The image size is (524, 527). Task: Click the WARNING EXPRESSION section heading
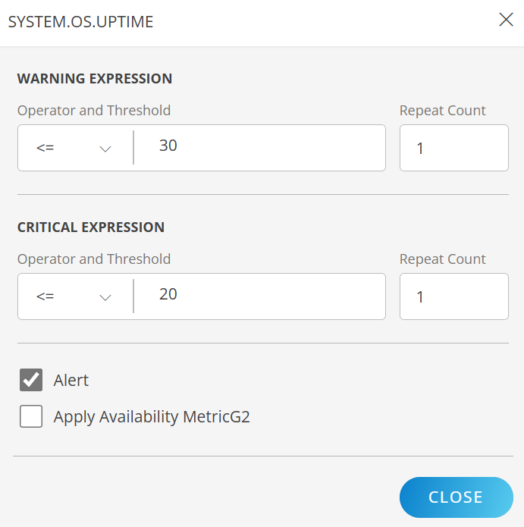coord(95,79)
